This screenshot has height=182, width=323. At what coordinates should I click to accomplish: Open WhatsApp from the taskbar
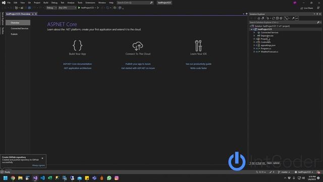109,178
